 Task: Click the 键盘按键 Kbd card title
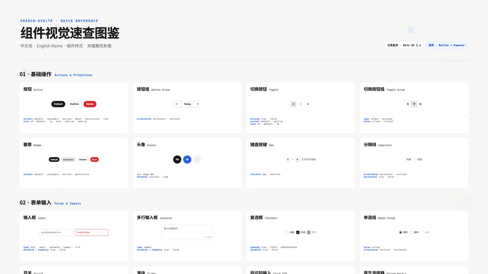(x=262, y=145)
